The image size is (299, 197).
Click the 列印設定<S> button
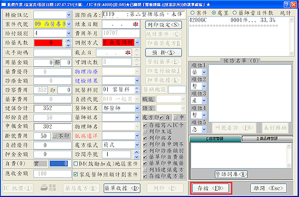coord(163,24)
